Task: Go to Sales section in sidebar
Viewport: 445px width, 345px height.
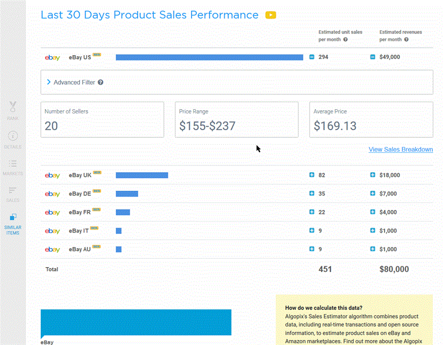Action: point(13,194)
